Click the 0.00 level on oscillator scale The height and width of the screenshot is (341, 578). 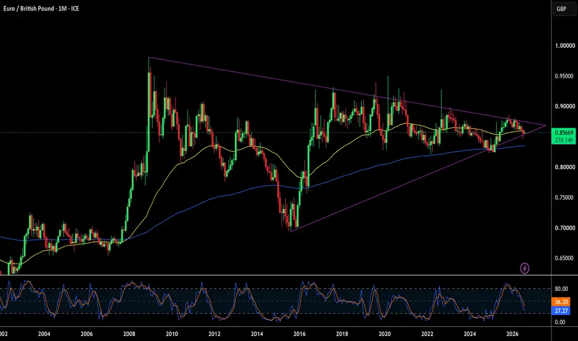coord(560,322)
